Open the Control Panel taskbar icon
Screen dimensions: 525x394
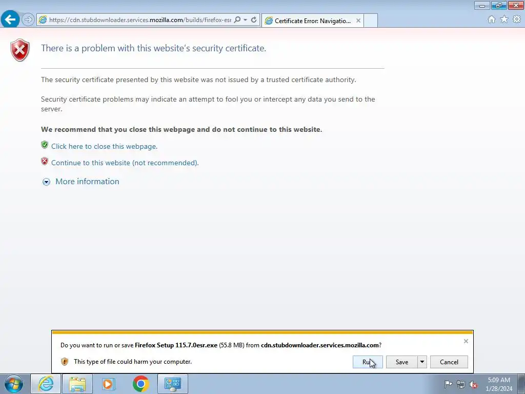(172, 384)
